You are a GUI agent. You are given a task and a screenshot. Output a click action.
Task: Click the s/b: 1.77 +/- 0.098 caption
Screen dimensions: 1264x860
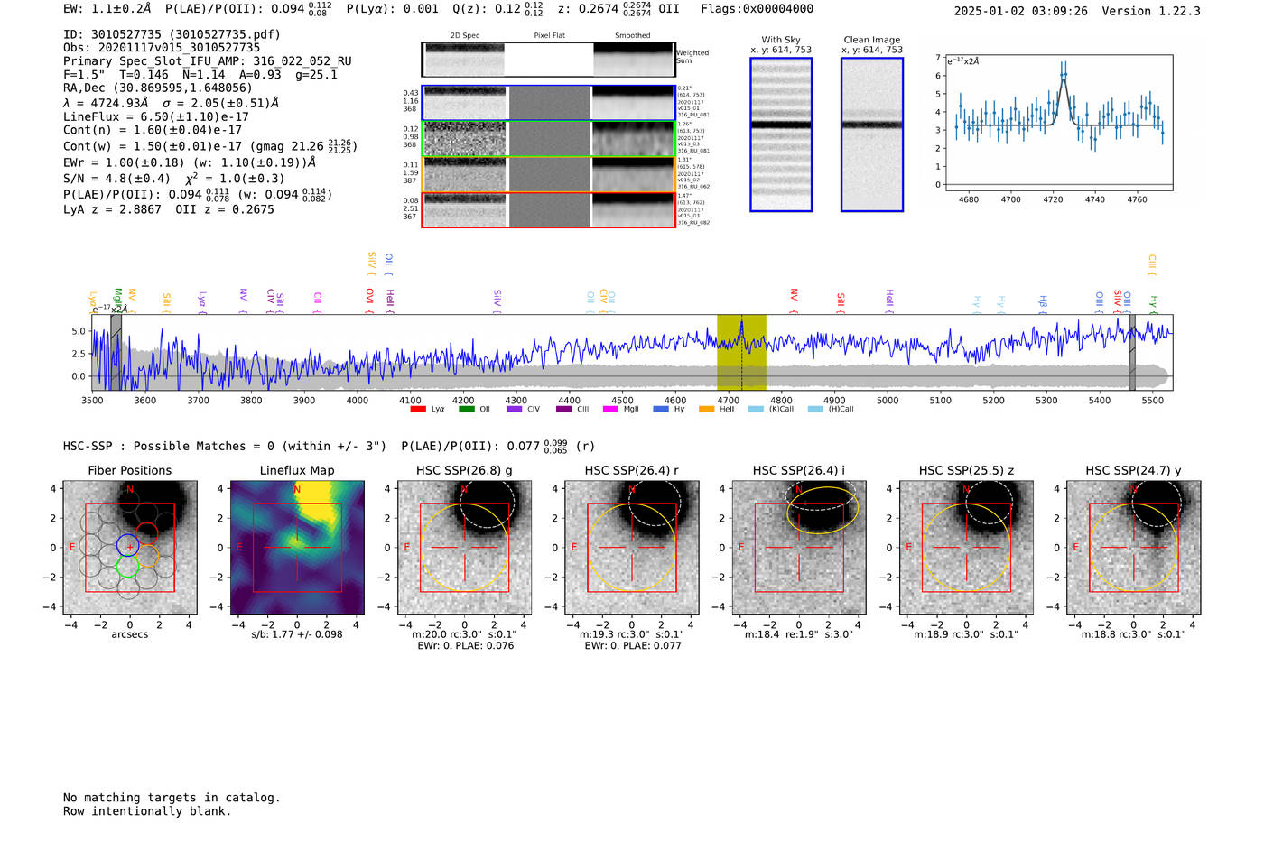tap(297, 634)
